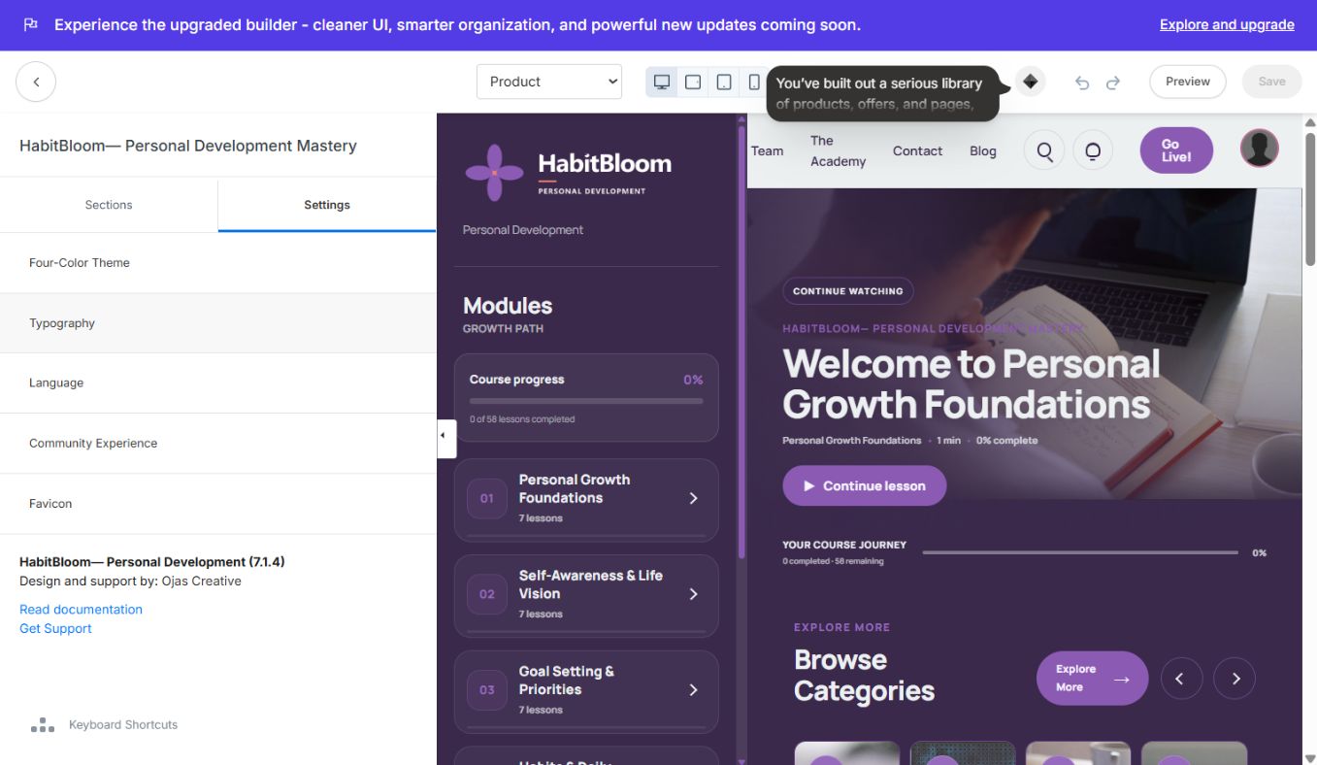
Task: Click the undo arrow icon
Action: click(1082, 83)
